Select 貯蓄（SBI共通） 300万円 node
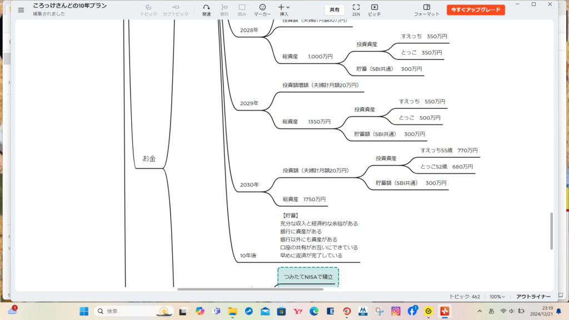569x320 pixels. [389, 69]
